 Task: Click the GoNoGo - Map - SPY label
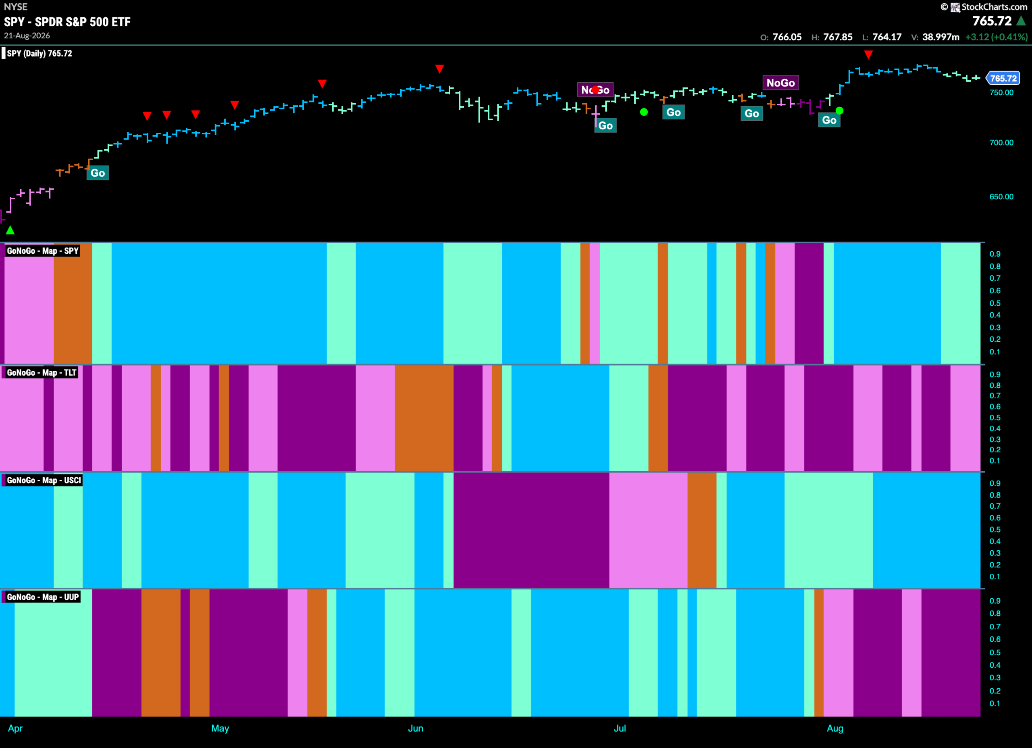tap(43, 251)
